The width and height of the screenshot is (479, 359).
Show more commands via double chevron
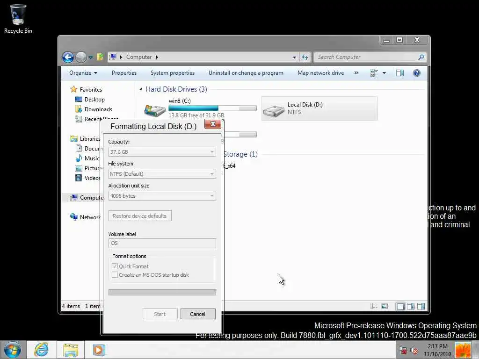pyautogui.click(x=356, y=73)
